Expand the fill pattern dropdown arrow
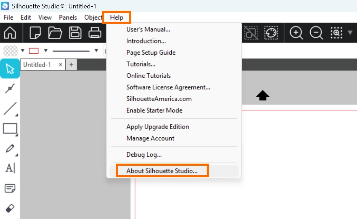 point(23,51)
